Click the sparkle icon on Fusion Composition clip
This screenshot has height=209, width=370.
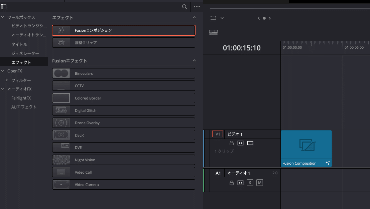328,163
